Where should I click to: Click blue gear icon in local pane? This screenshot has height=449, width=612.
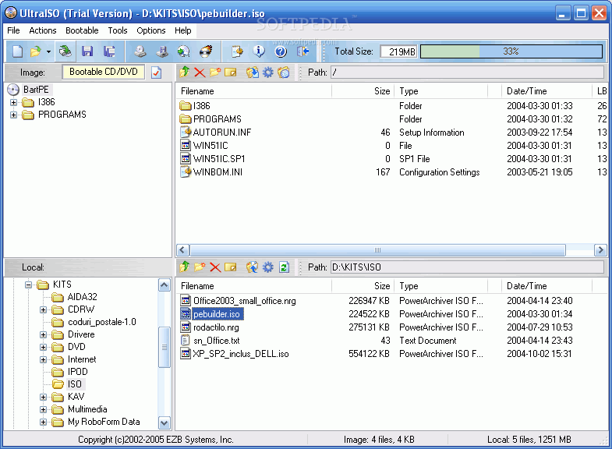click(267, 267)
